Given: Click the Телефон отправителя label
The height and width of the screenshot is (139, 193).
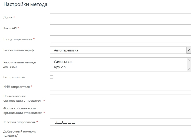Looking at the screenshot, I should 19,122.
